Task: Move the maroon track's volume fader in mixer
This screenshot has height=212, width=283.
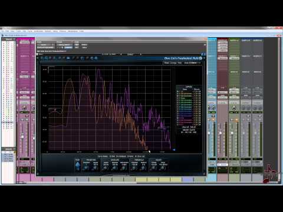Action: coord(221,133)
